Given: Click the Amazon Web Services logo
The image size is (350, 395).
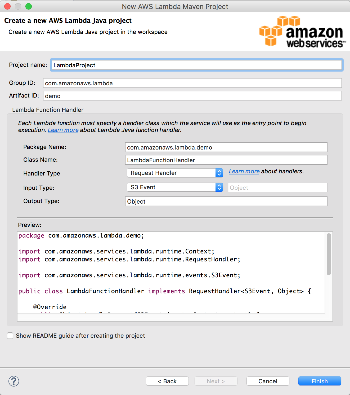Looking at the screenshot, I should (302, 32).
